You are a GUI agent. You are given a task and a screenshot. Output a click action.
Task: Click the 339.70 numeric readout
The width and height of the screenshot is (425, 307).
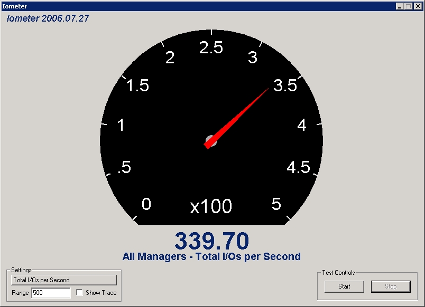pyautogui.click(x=211, y=241)
